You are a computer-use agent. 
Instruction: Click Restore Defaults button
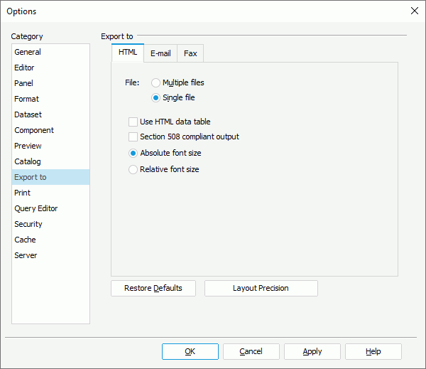[153, 288]
